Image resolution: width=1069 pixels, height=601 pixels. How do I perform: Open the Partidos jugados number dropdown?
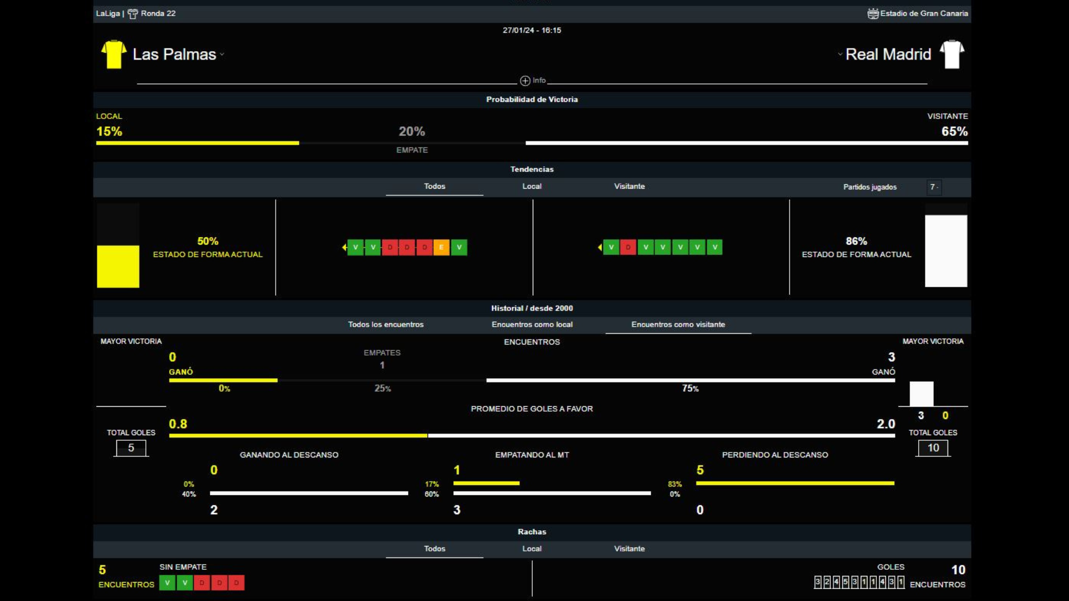coord(934,187)
